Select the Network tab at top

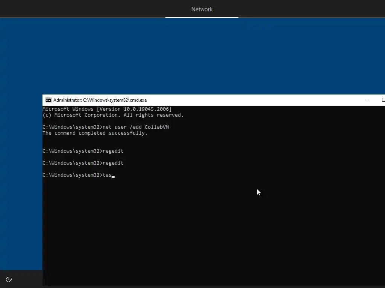coord(202,9)
